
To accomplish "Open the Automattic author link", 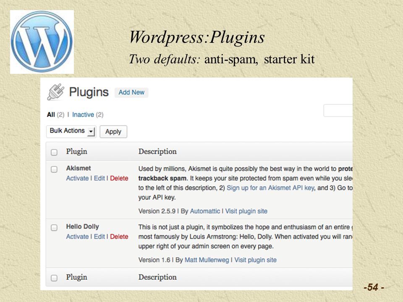I will click(x=205, y=211).
